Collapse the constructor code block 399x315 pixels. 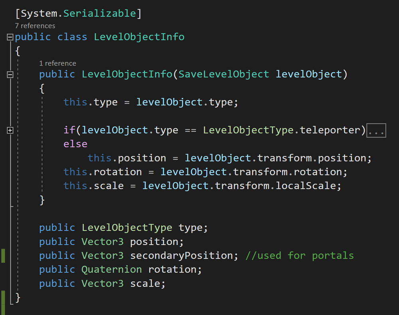pyautogui.click(x=10, y=74)
